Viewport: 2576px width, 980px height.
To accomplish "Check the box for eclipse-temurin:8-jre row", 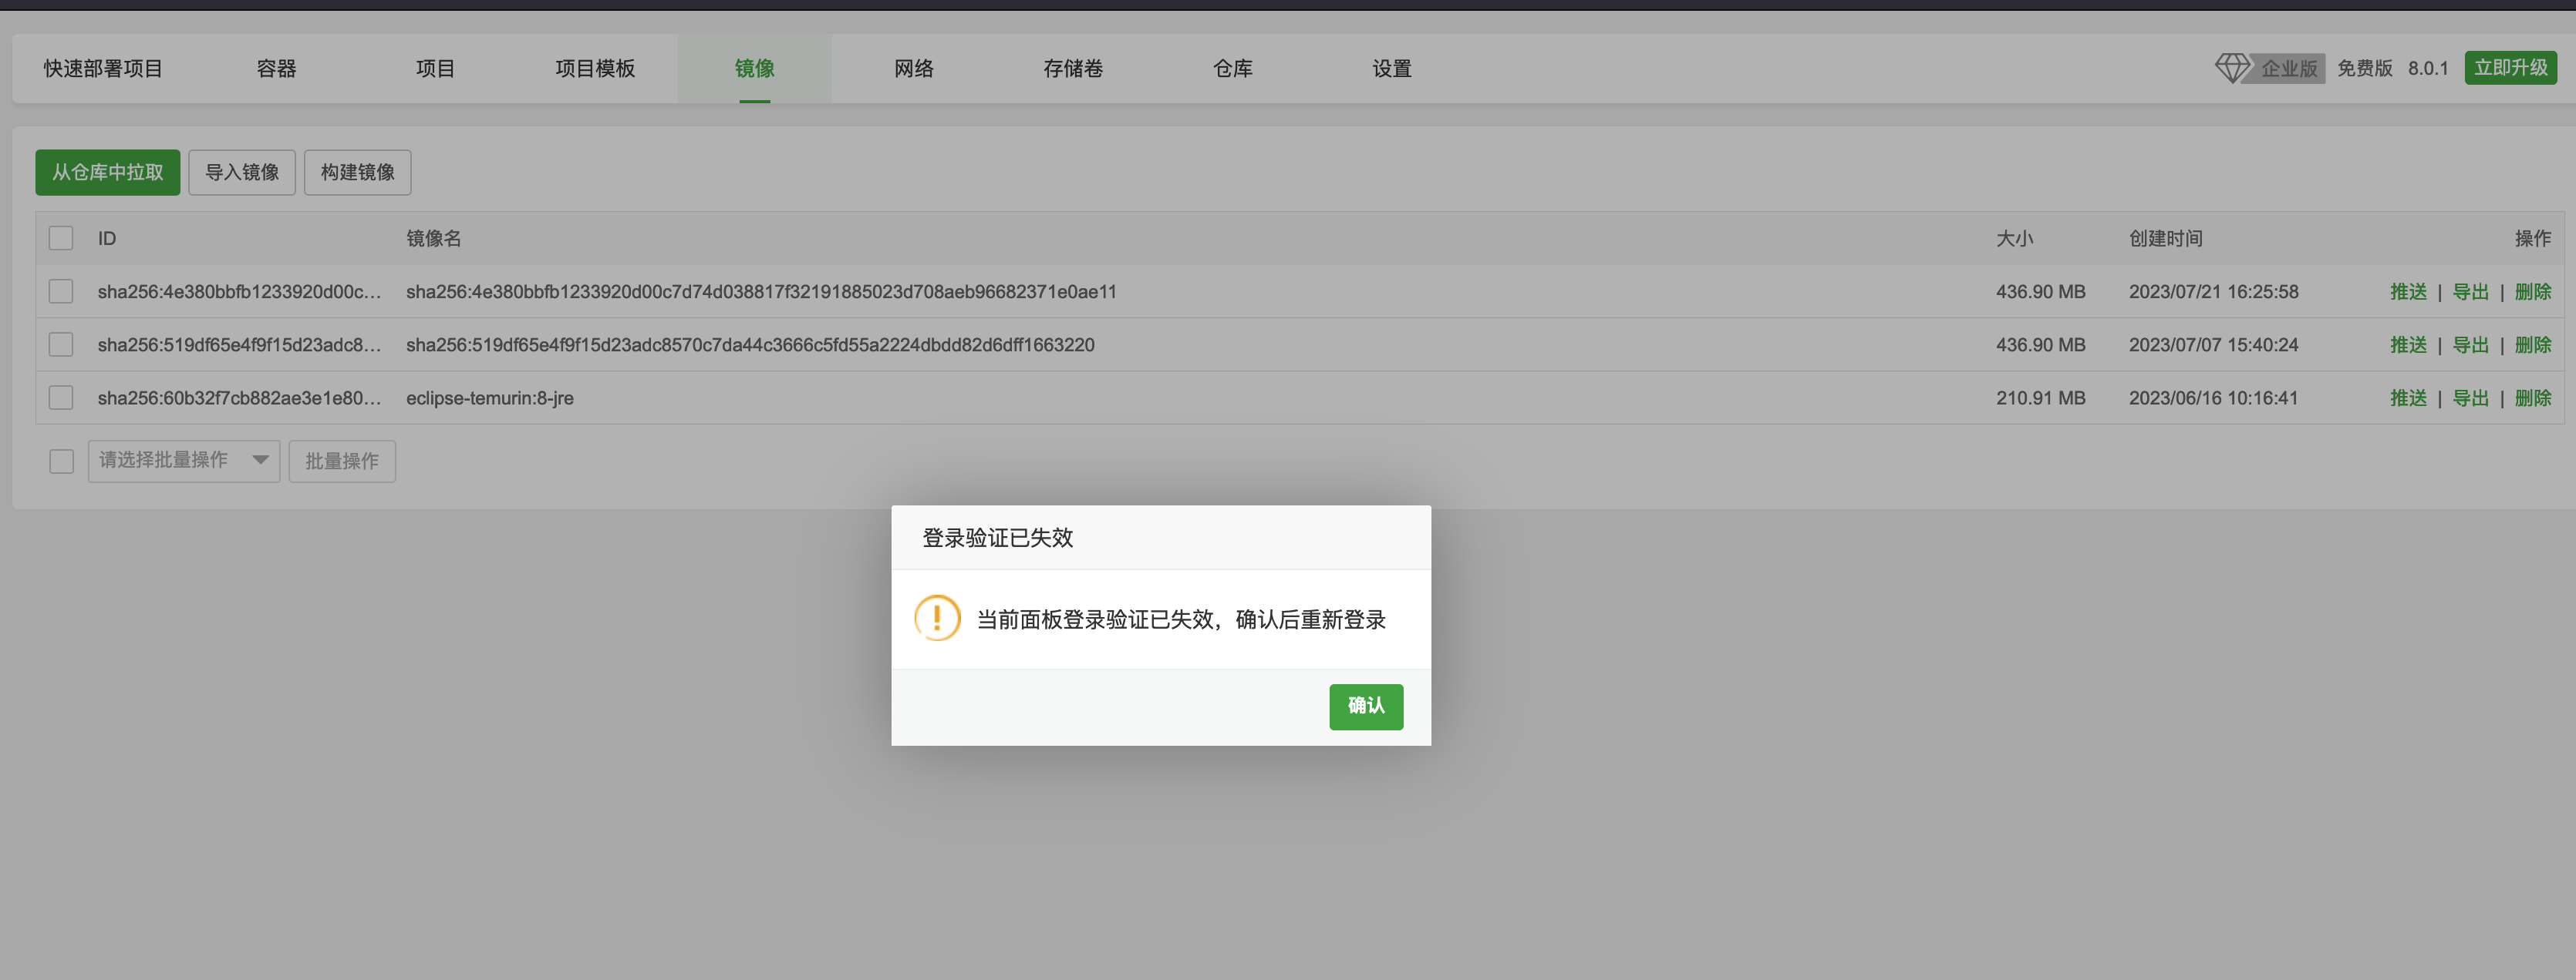I will tap(61, 398).
